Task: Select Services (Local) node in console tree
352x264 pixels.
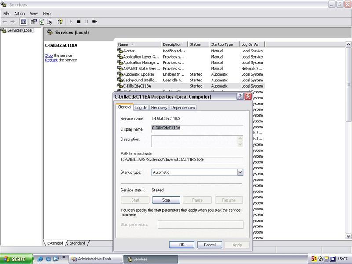Action: tap(20, 30)
